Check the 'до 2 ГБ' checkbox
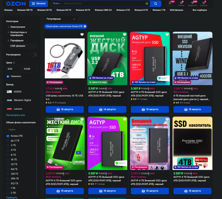The height and width of the screenshot is (199, 222). (x=8, y=141)
